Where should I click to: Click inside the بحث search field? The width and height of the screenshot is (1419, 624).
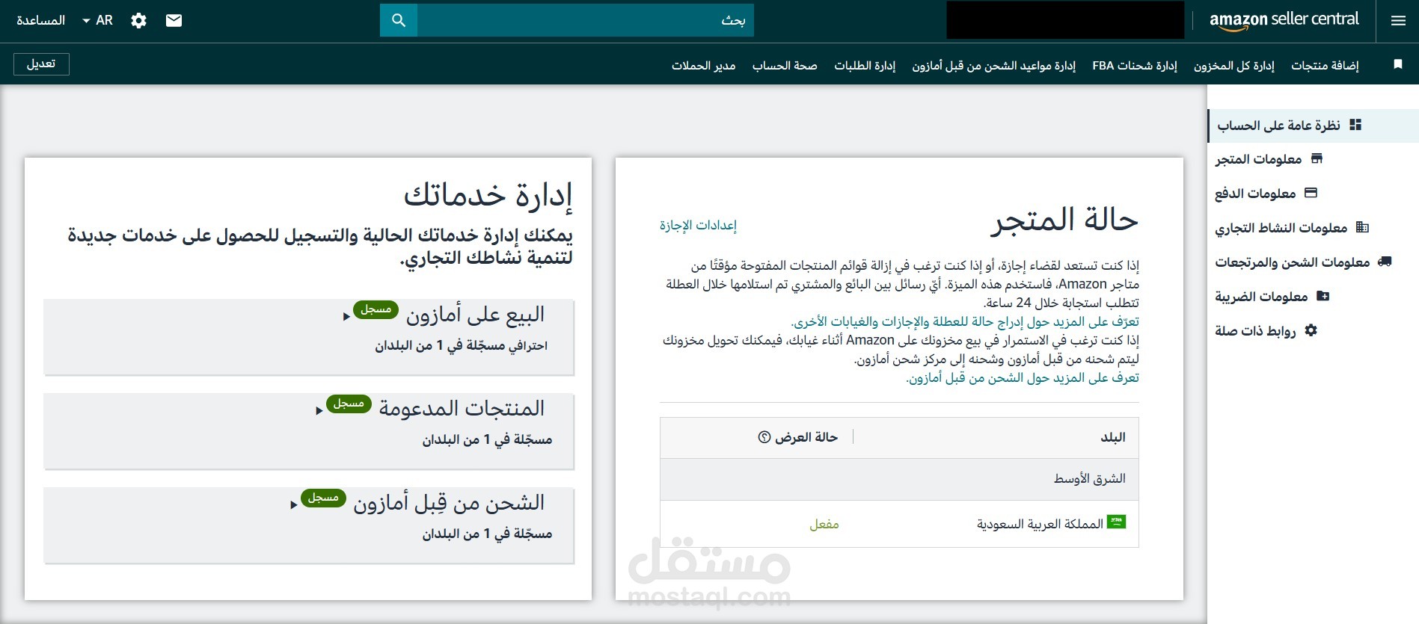click(586, 20)
